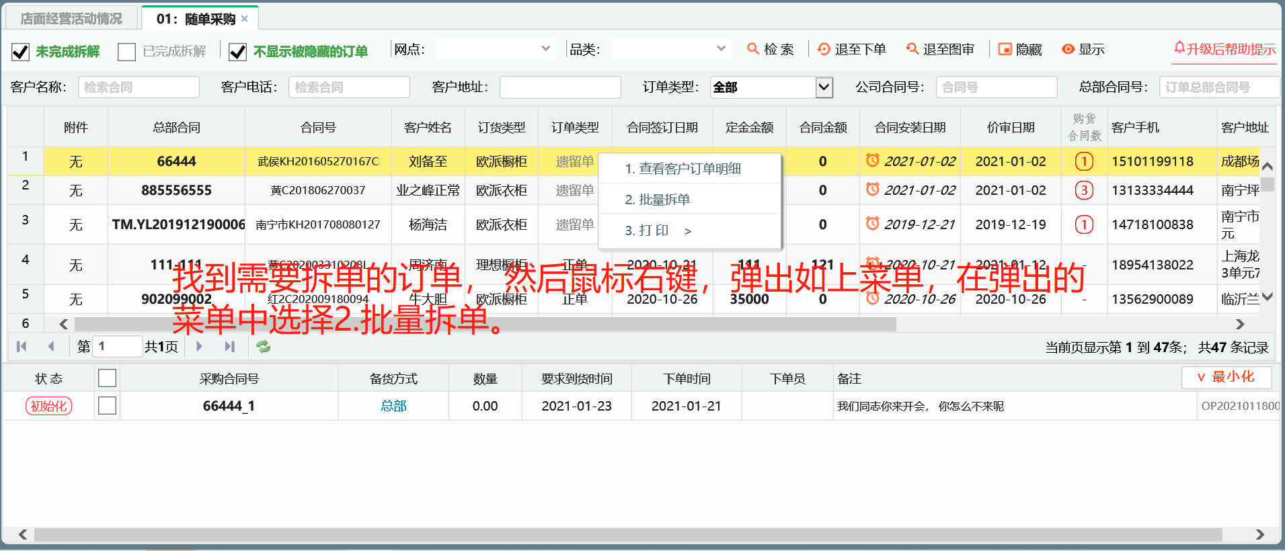Go to previous page in pager
The width and height of the screenshot is (1285, 551).
tap(51, 346)
